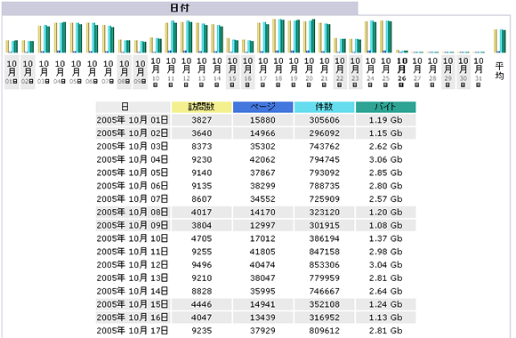Click the bar group for October 12

pyautogui.click(x=186, y=36)
